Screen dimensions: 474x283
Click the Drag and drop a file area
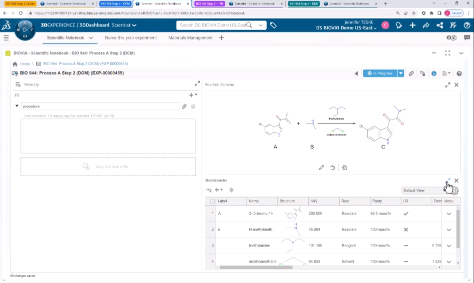pos(108,166)
